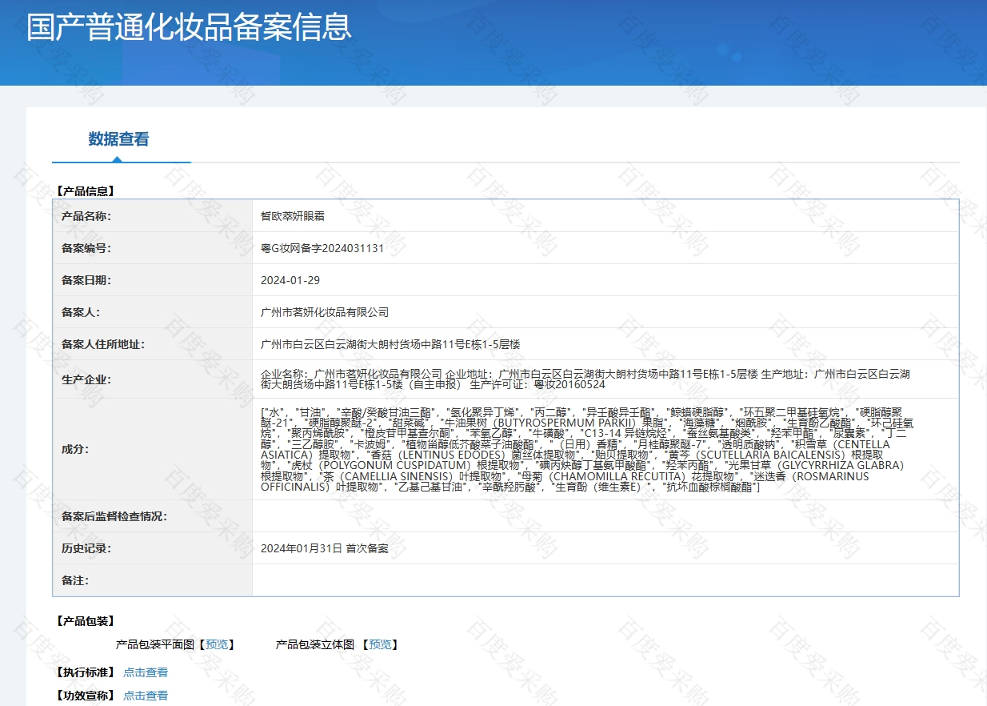987x706 pixels.
Task: Select the page title 国产普通化妆品备案信息
Action: [189, 26]
